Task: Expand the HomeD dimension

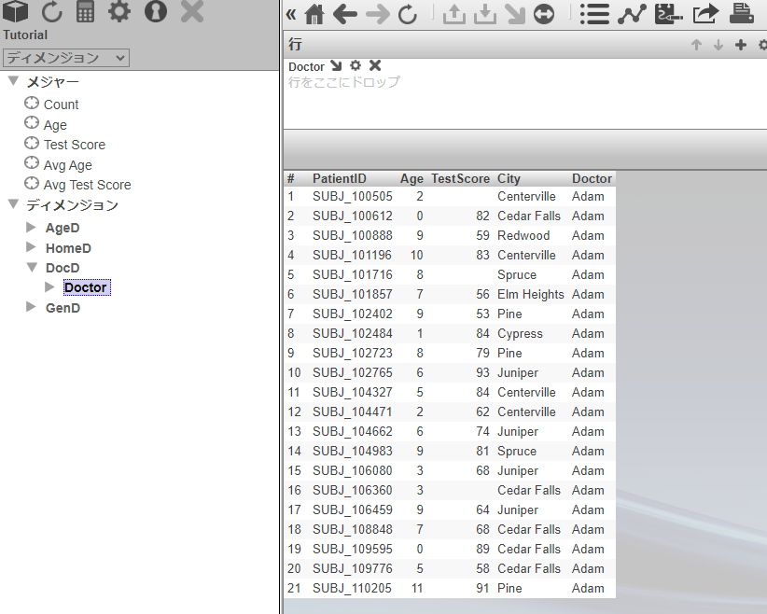Action: tap(32, 247)
